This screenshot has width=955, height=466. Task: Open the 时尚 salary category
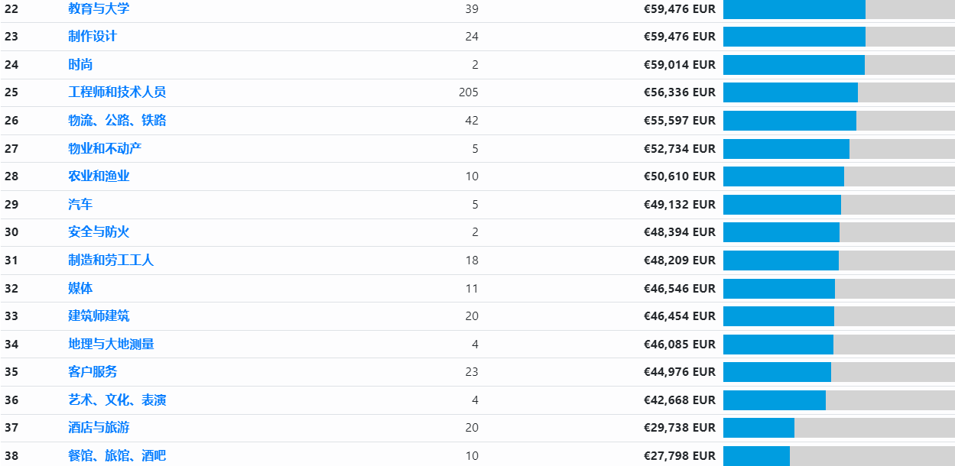click(x=80, y=64)
